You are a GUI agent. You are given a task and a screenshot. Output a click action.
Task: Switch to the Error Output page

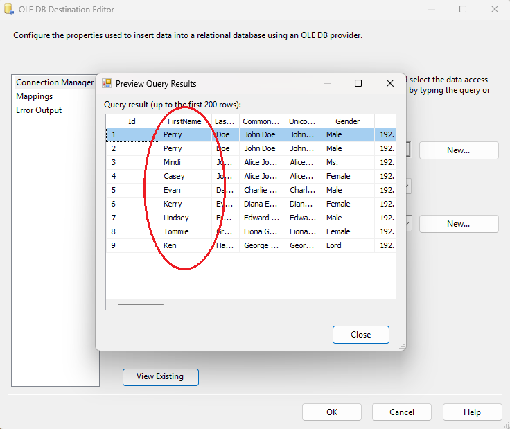coord(39,110)
